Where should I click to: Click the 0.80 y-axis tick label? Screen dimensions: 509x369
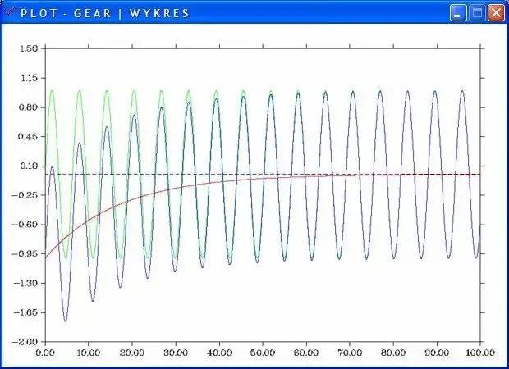click(29, 107)
